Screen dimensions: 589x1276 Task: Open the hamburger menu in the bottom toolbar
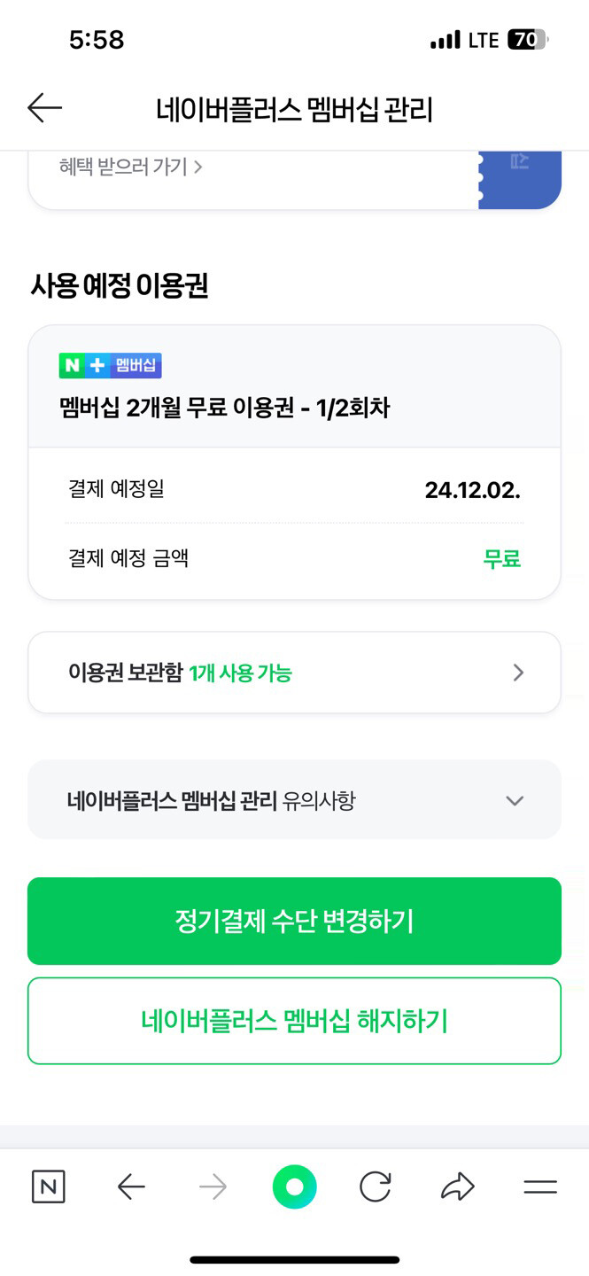pyautogui.click(x=539, y=1187)
